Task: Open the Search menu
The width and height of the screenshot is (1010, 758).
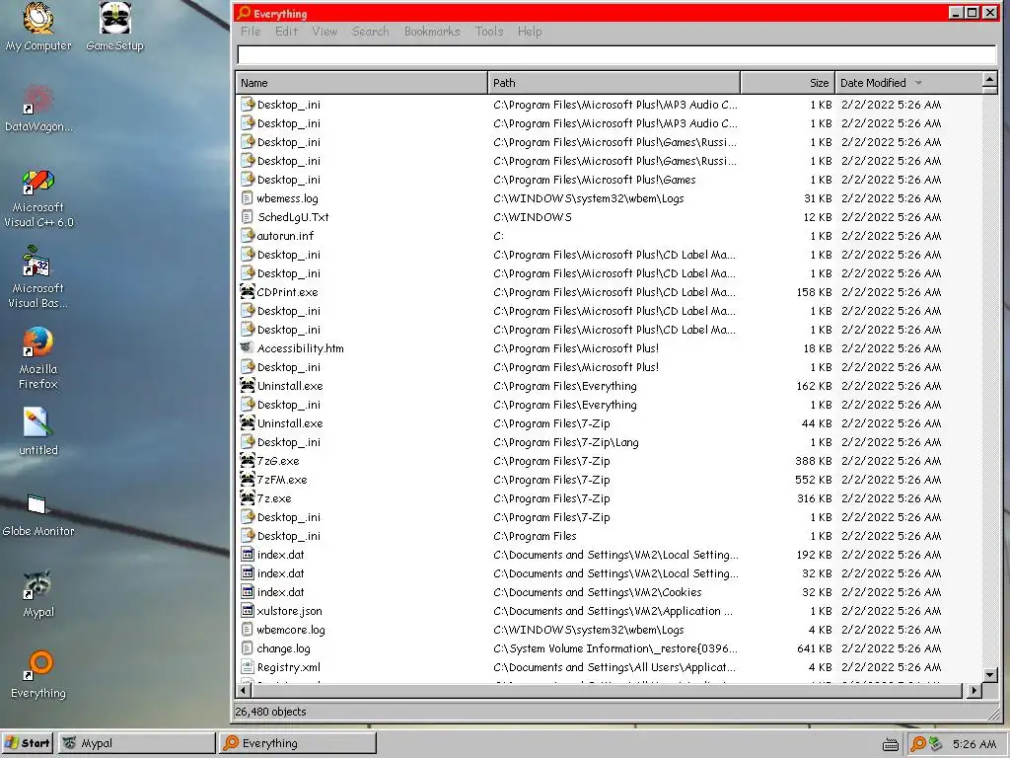Action: [x=371, y=32]
